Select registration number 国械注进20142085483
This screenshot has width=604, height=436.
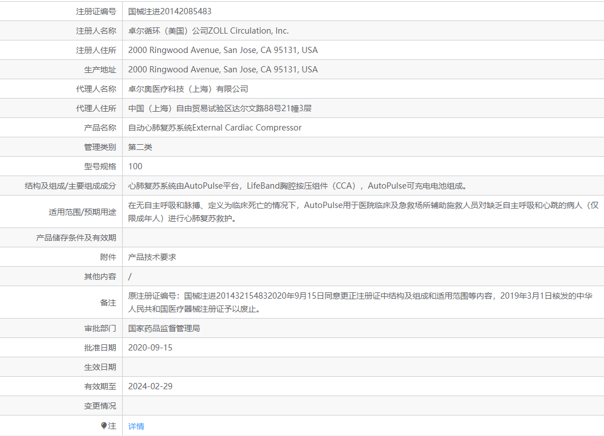point(170,11)
